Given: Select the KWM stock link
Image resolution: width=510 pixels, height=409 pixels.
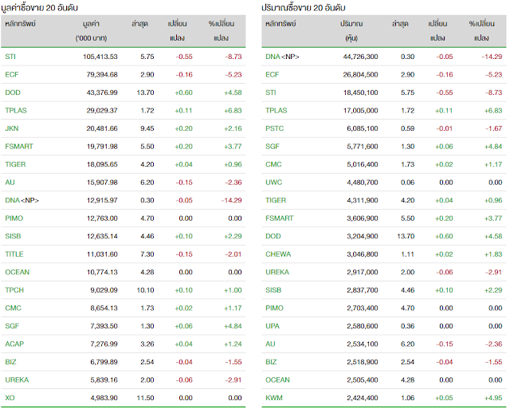Looking at the screenshot, I should pyautogui.click(x=275, y=395).
